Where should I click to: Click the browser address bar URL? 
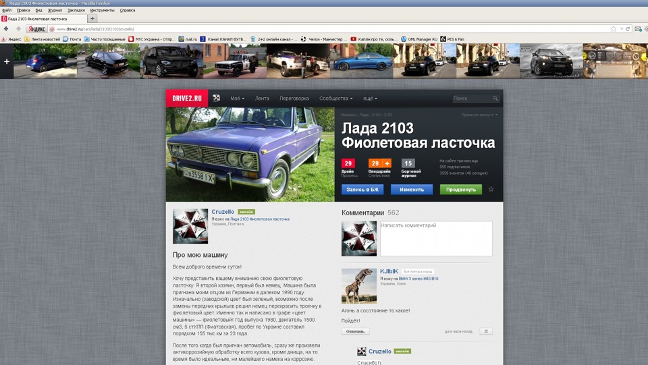(95, 29)
